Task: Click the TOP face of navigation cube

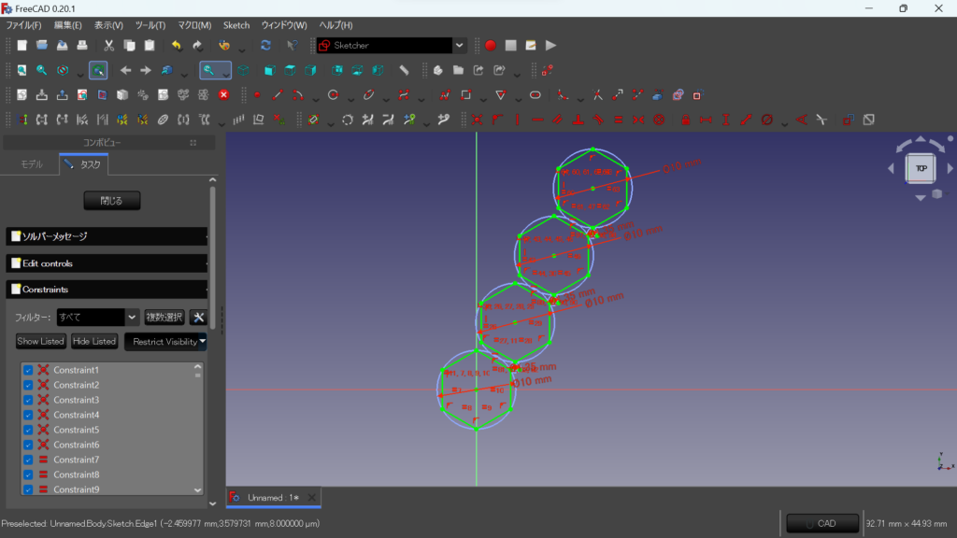Action: [921, 168]
